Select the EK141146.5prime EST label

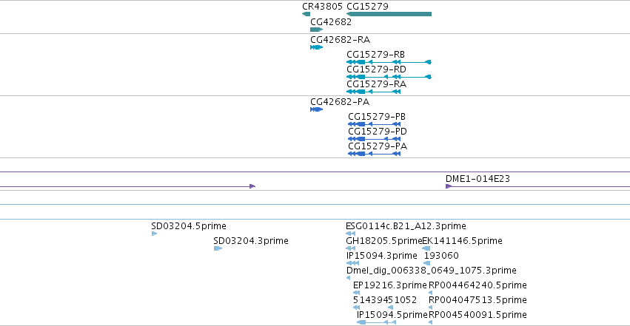pos(463,241)
